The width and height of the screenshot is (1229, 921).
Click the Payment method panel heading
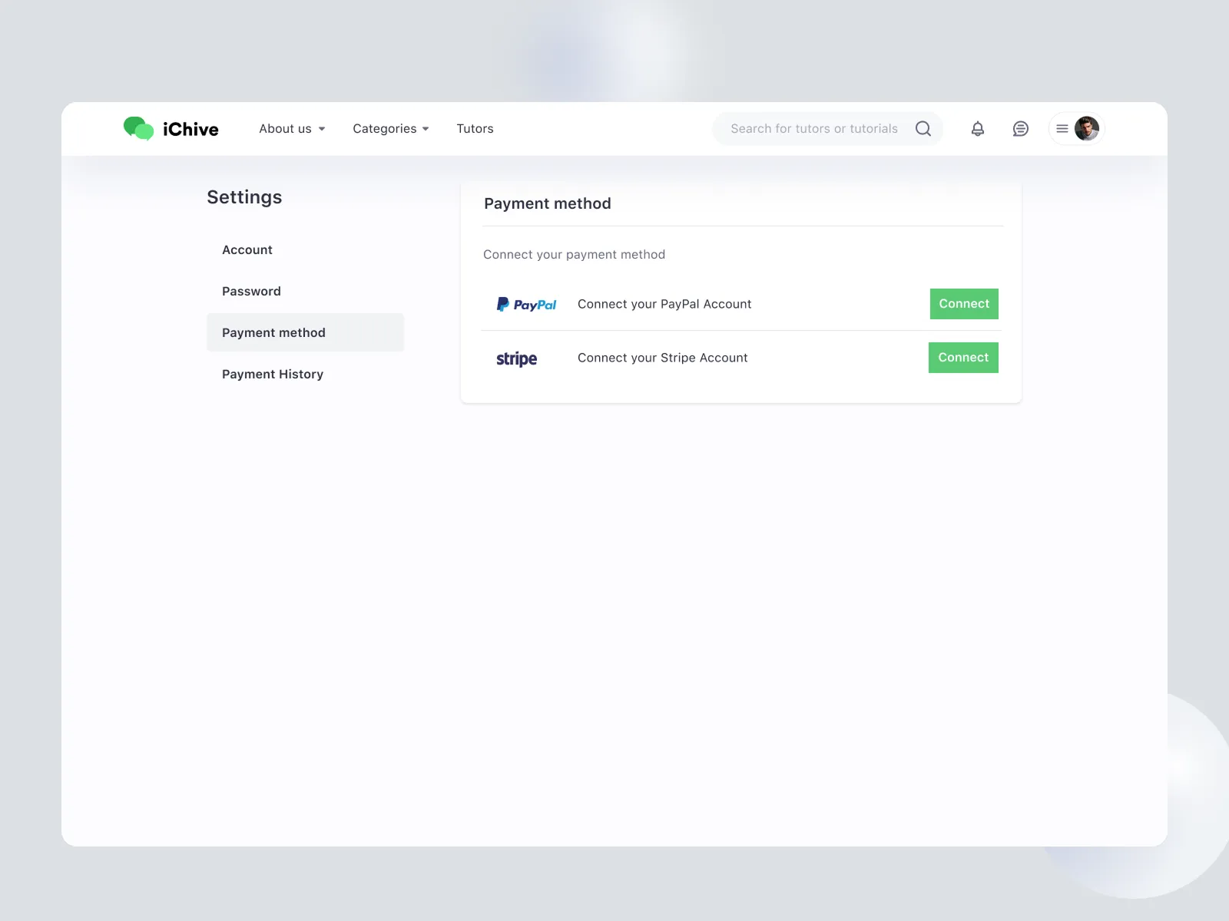(x=548, y=203)
